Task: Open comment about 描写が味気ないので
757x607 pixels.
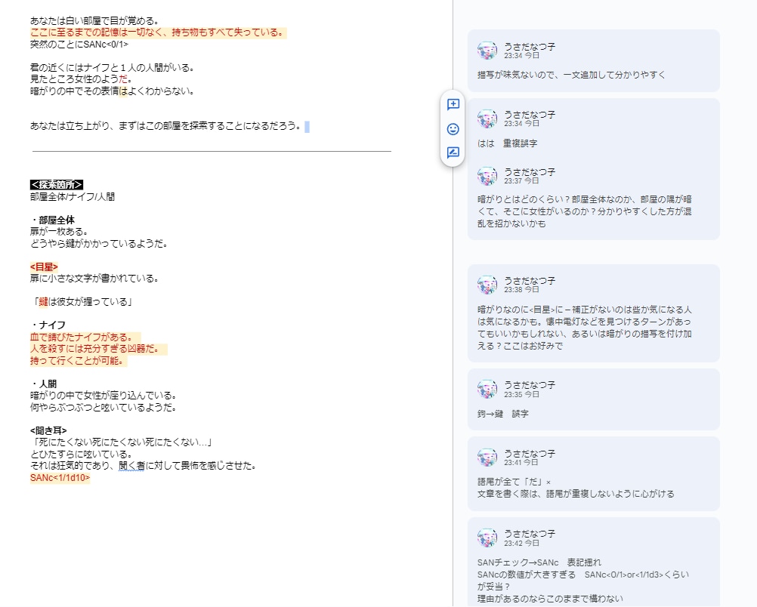Action: tap(593, 61)
